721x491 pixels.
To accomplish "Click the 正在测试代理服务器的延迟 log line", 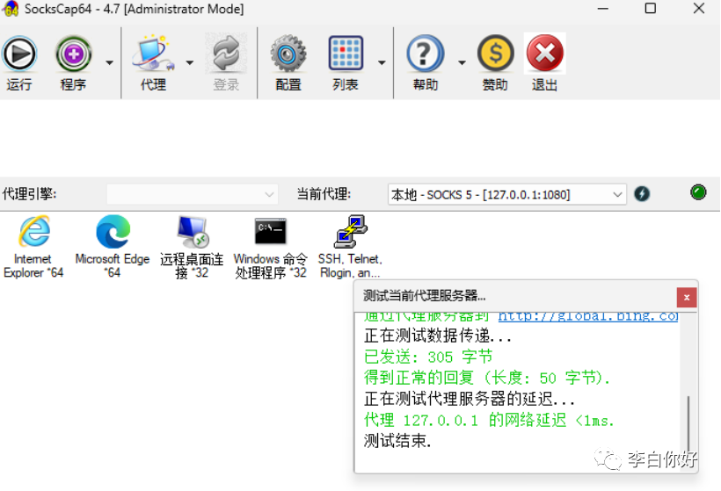I will (x=470, y=399).
